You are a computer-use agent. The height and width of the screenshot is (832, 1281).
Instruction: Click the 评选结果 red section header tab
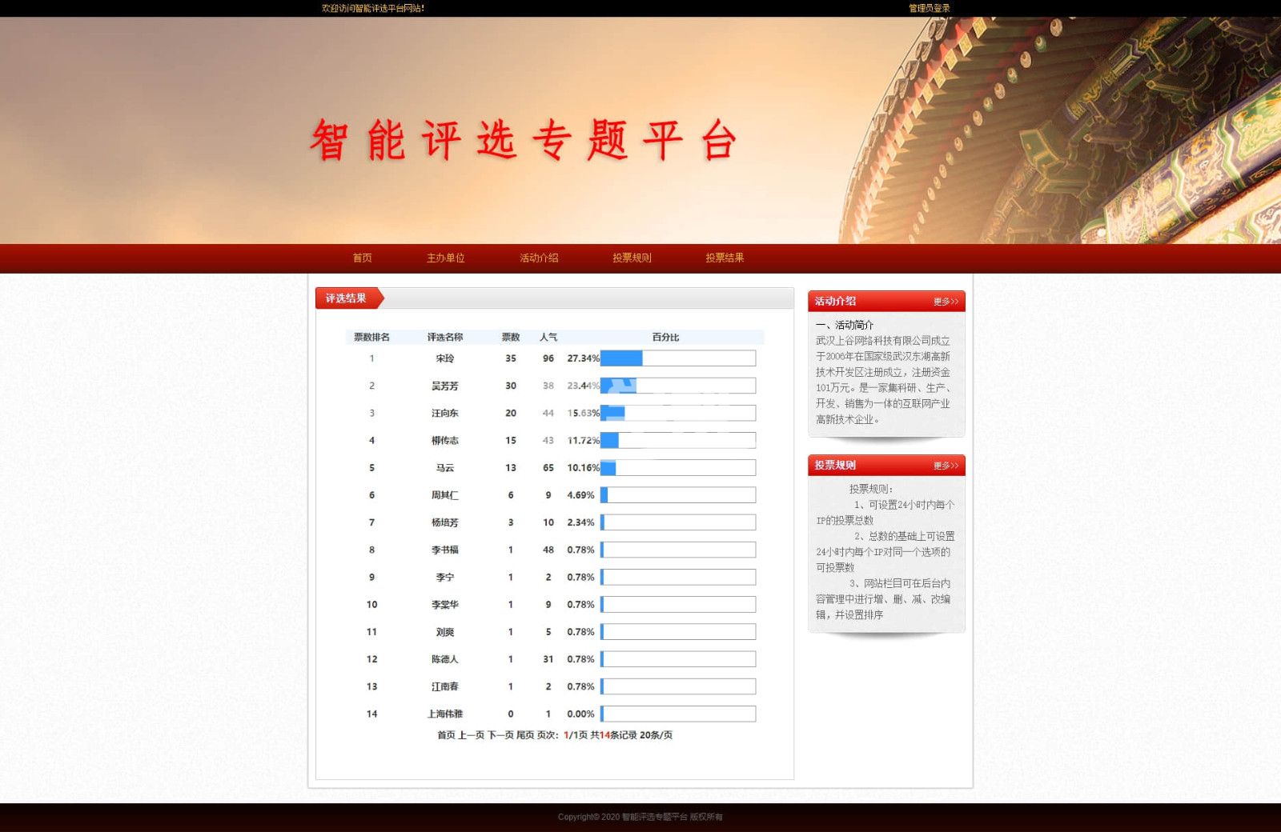point(347,298)
